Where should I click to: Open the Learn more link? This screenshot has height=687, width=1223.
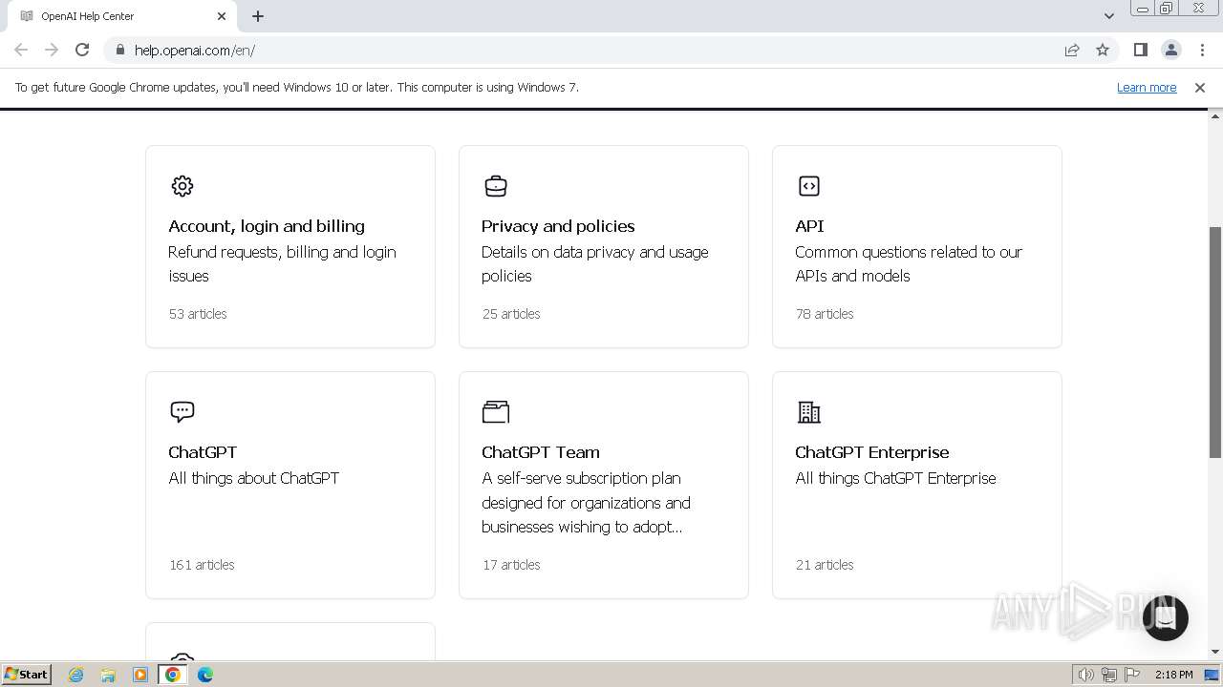(1147, 87)
